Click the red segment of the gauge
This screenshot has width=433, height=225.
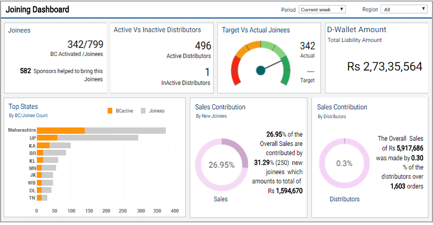[235, 70]
